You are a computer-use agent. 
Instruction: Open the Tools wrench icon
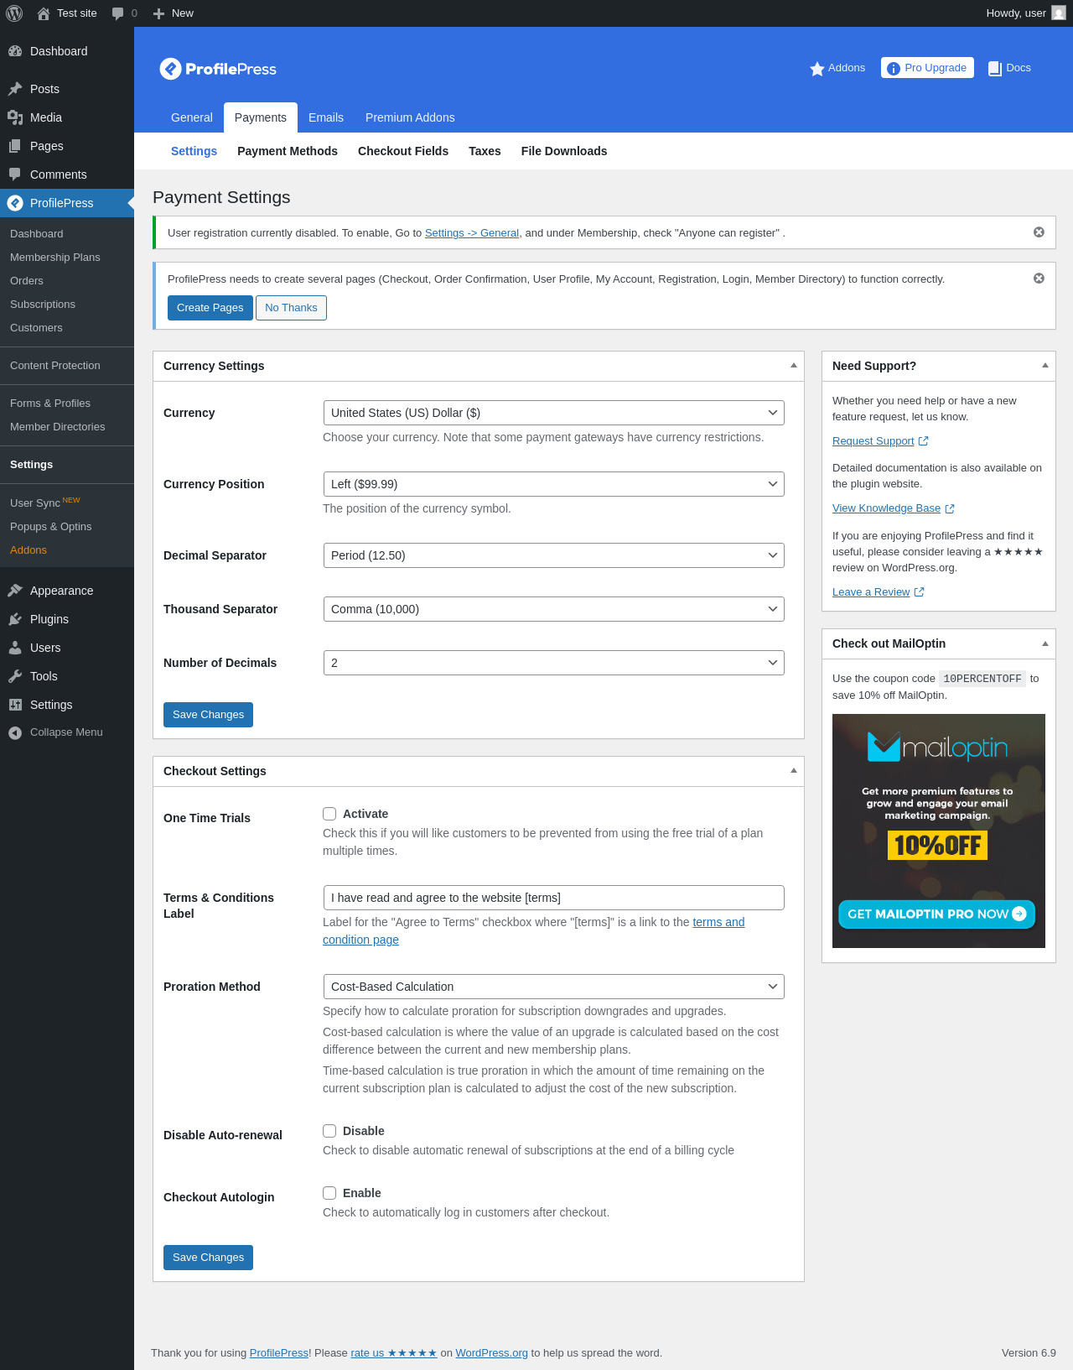[x=15, y=676]
